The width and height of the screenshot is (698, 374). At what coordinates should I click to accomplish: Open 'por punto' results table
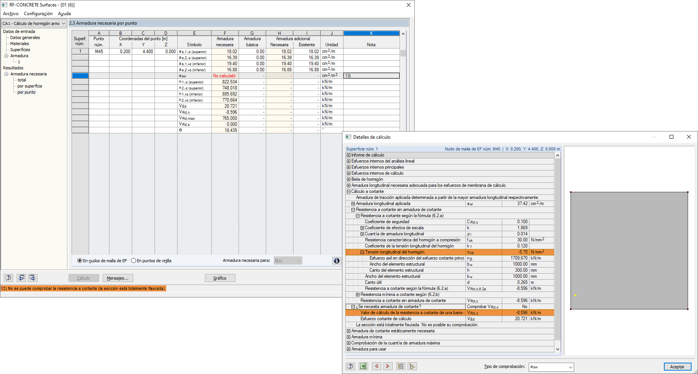point(27,92)
